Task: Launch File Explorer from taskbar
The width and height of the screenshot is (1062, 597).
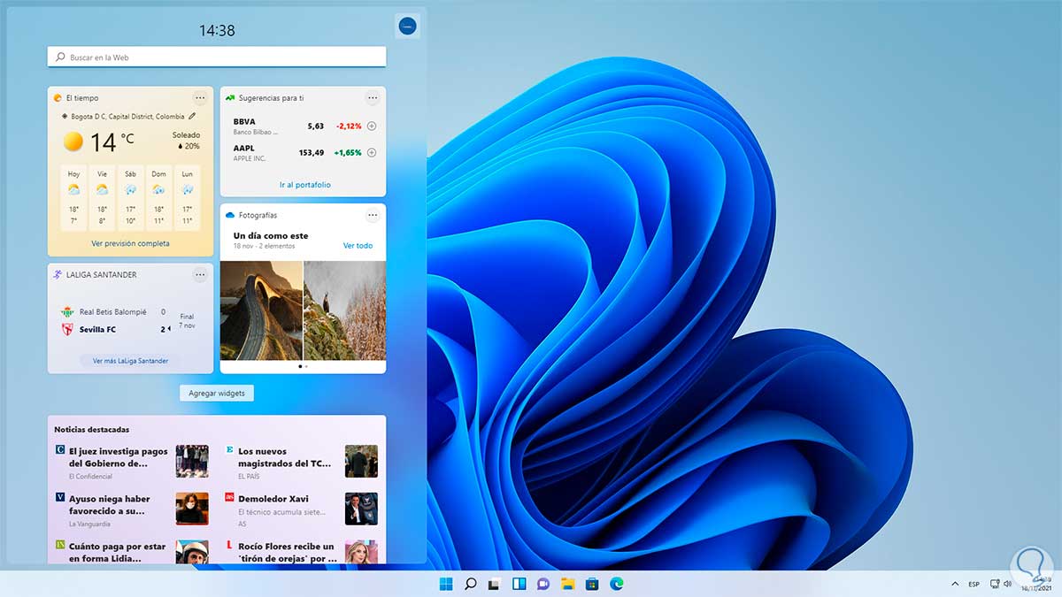Action: [x=568, y=584]
